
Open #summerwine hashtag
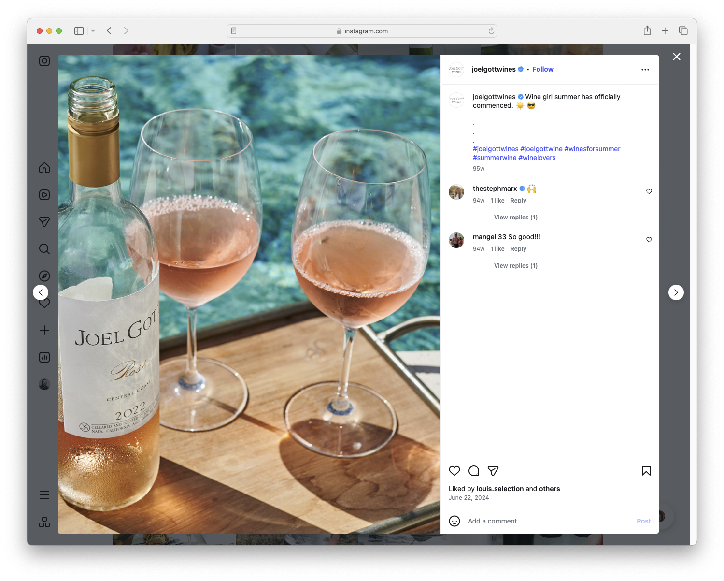[495, 158]
